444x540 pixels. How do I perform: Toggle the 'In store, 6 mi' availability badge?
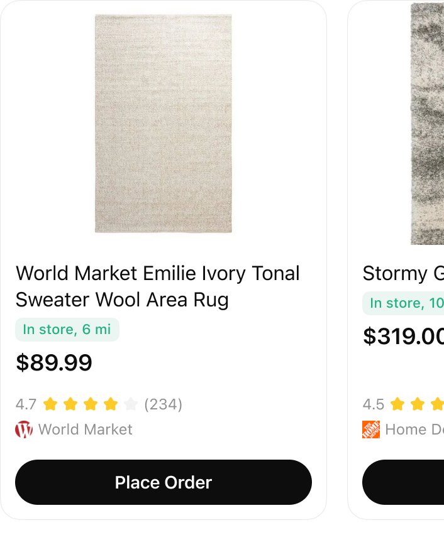(x=67, y=329)
